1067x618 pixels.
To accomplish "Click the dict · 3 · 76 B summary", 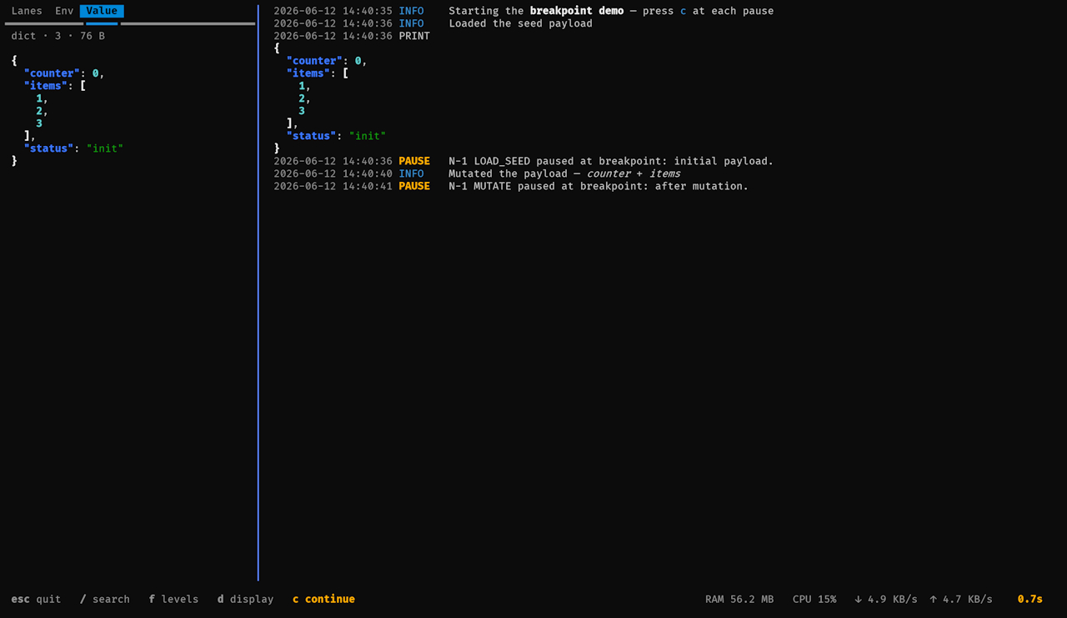I will tap(58, 36).
